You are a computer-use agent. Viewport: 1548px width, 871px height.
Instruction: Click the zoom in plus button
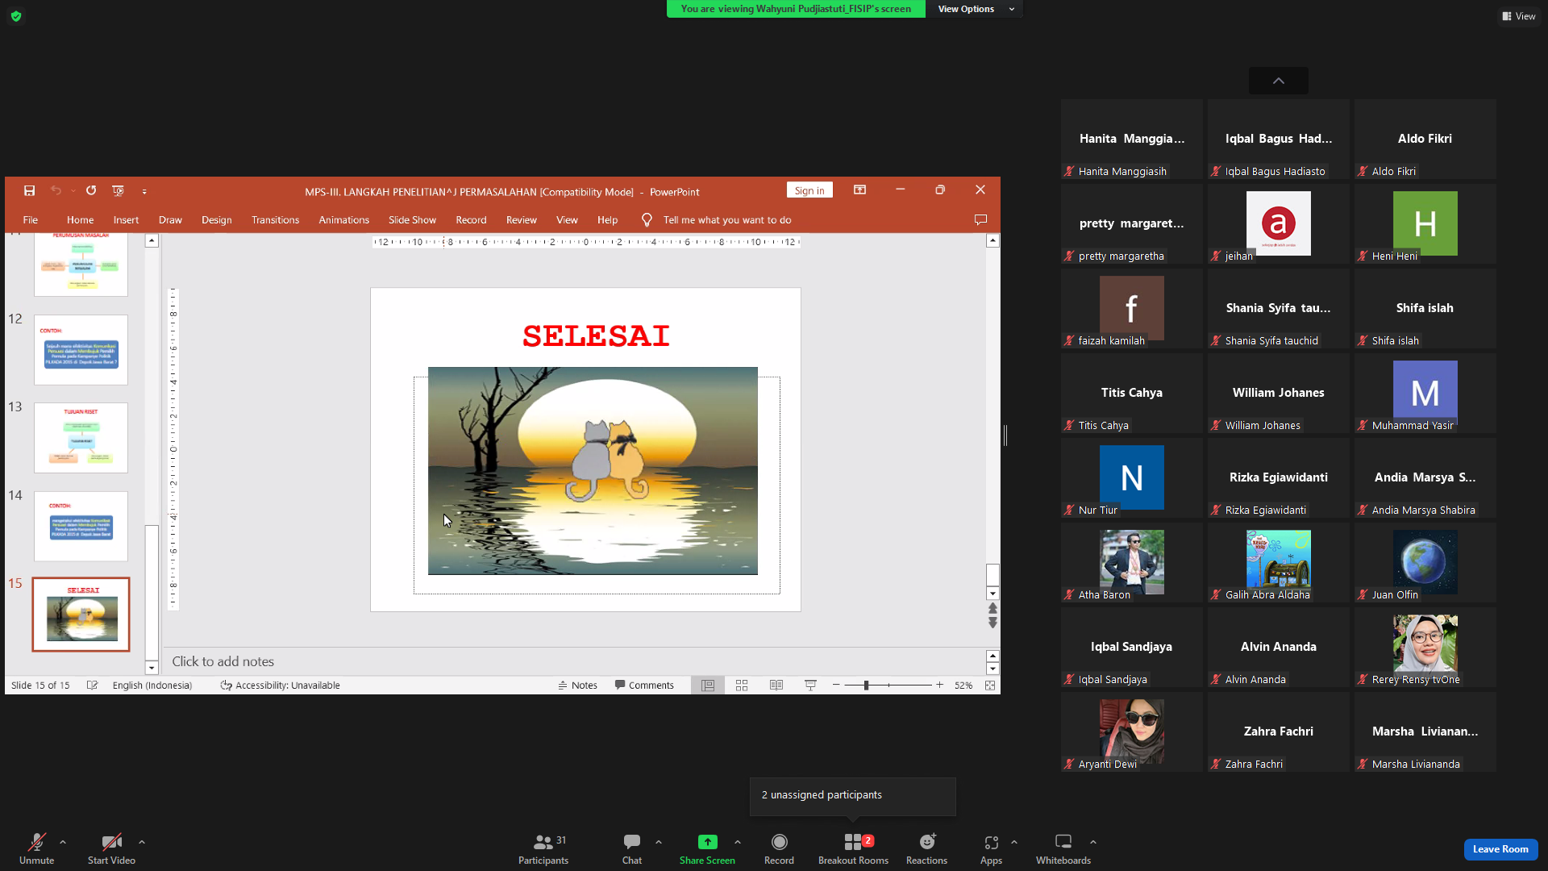939,685
